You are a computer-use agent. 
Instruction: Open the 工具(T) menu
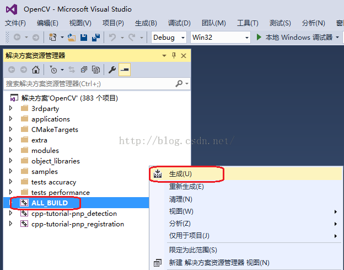pos(248,23)
